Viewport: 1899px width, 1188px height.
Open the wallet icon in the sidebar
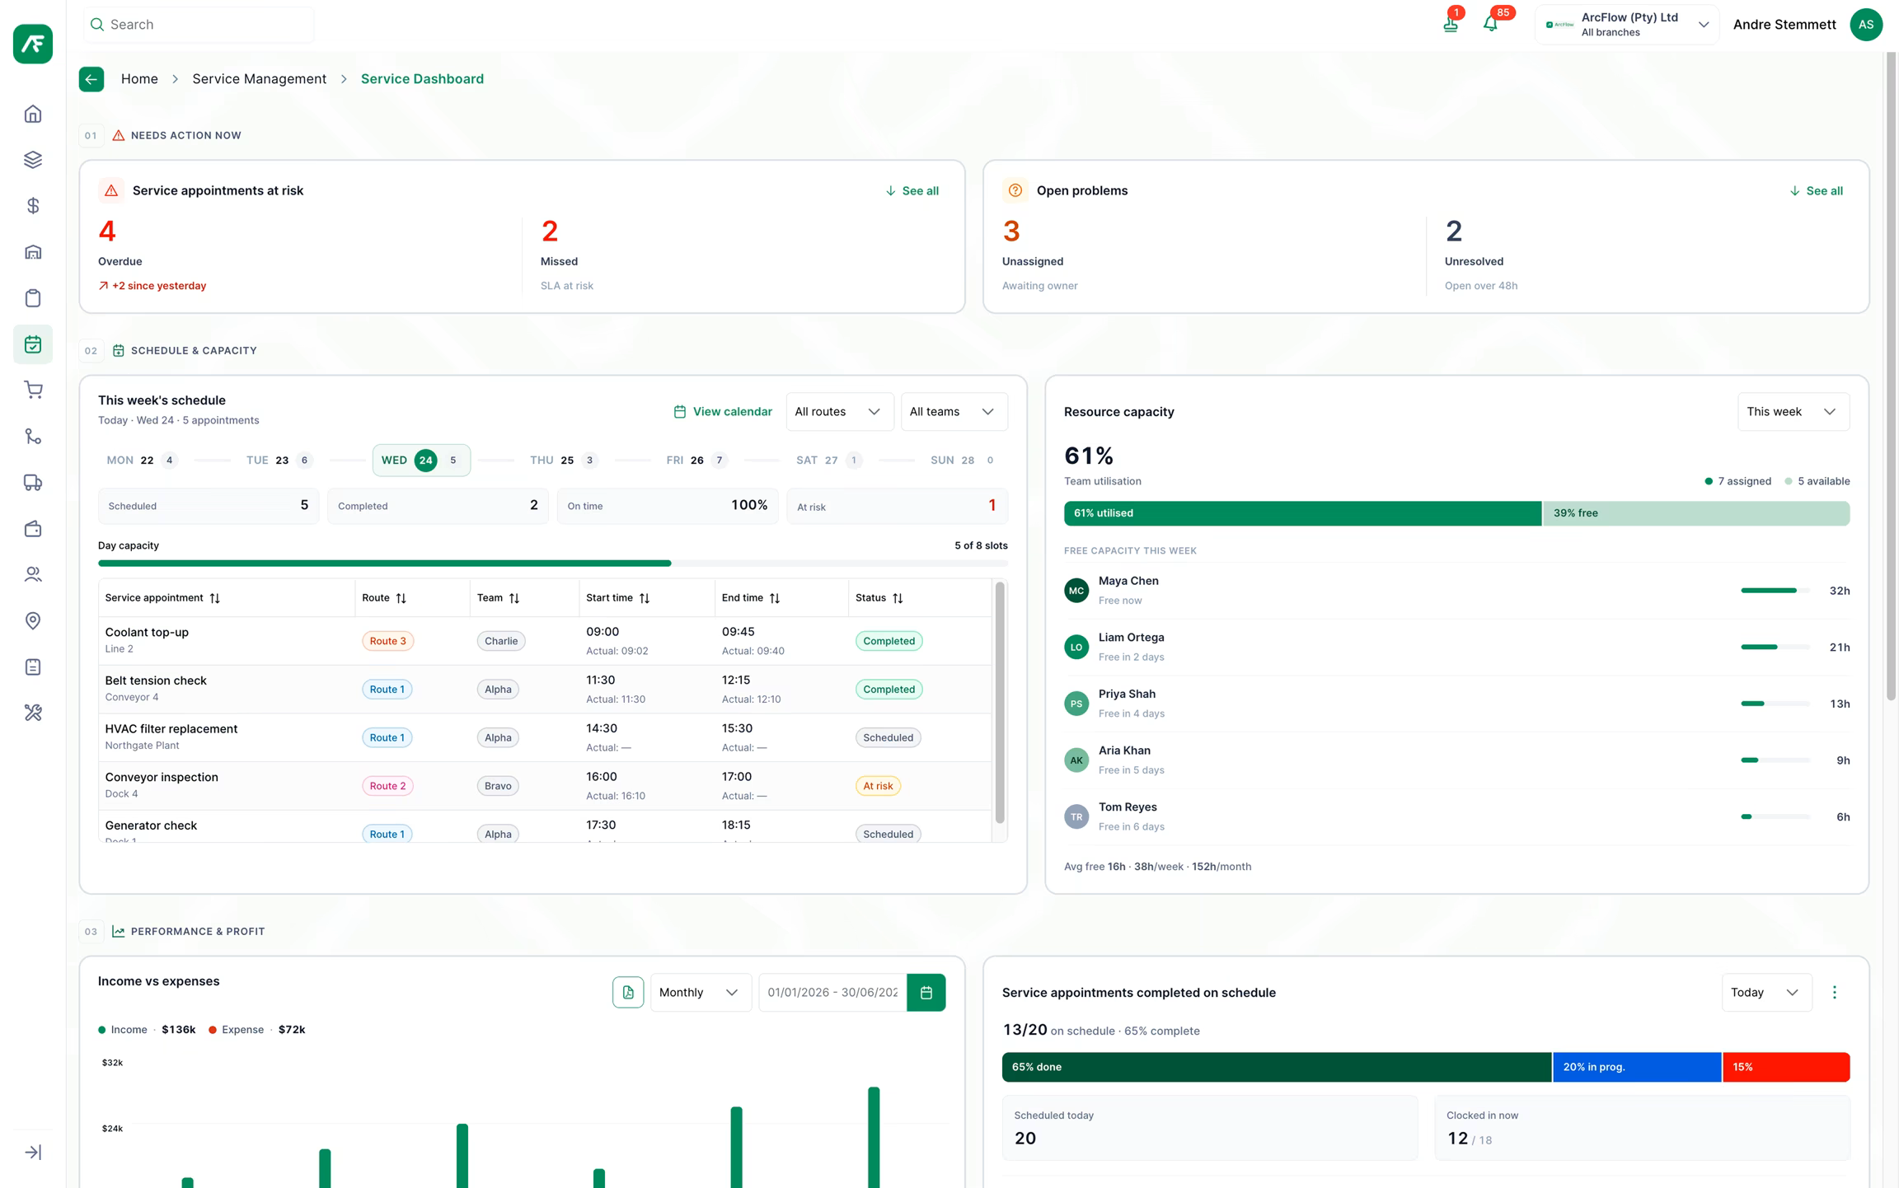click(x=33, y=529)
